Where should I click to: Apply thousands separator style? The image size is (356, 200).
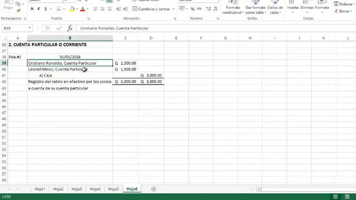199,9
